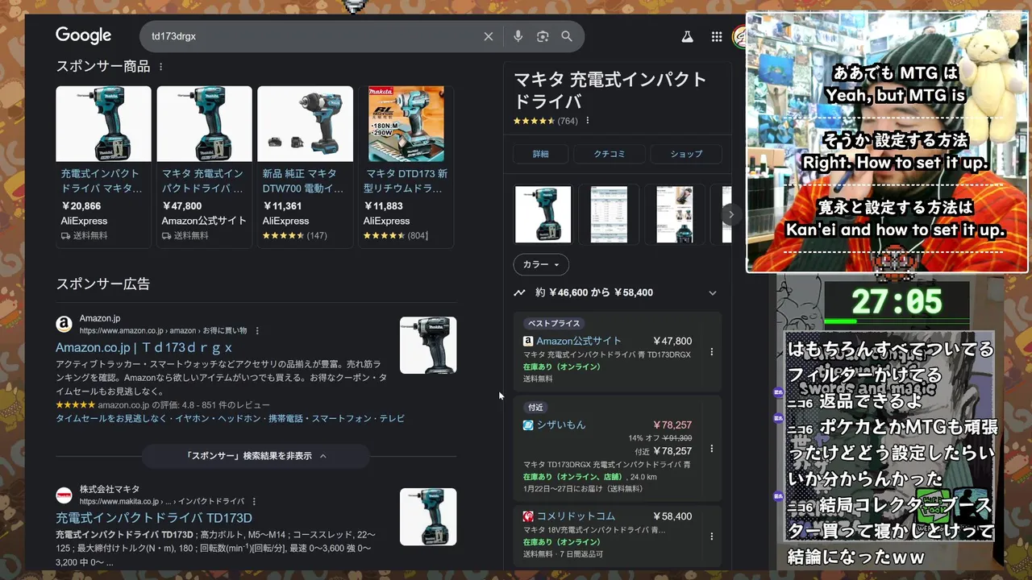Click the ベストプライス badge
The height and width of the screenshot is (580, 1032).
(553, 323)
